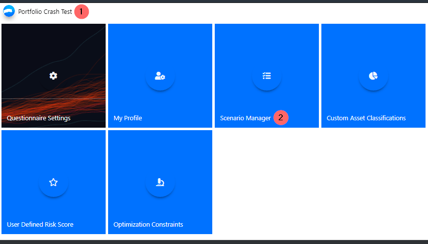Click the checklist icon for Scenario Manager
The image size is (428, 244).
pyautogui.click(x=267, y=76)
